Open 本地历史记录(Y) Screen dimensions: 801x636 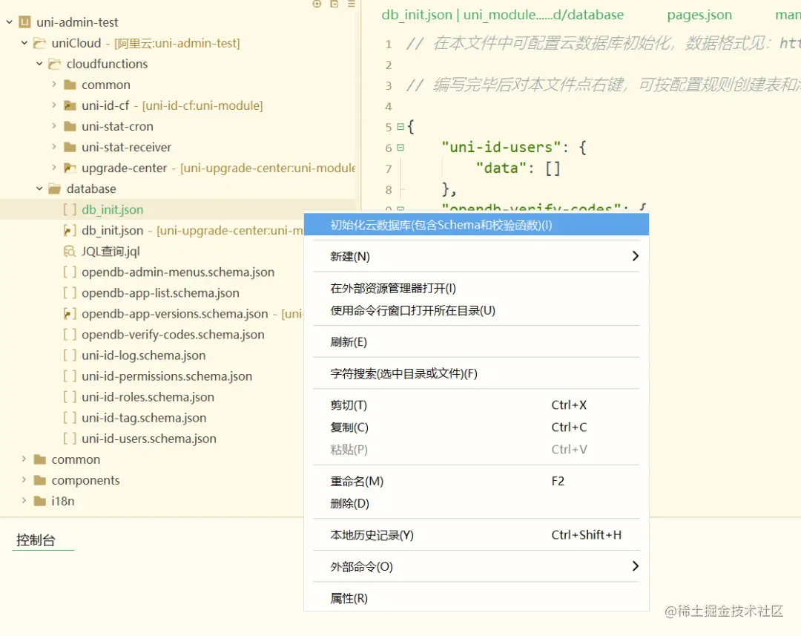tap(476, 535)
